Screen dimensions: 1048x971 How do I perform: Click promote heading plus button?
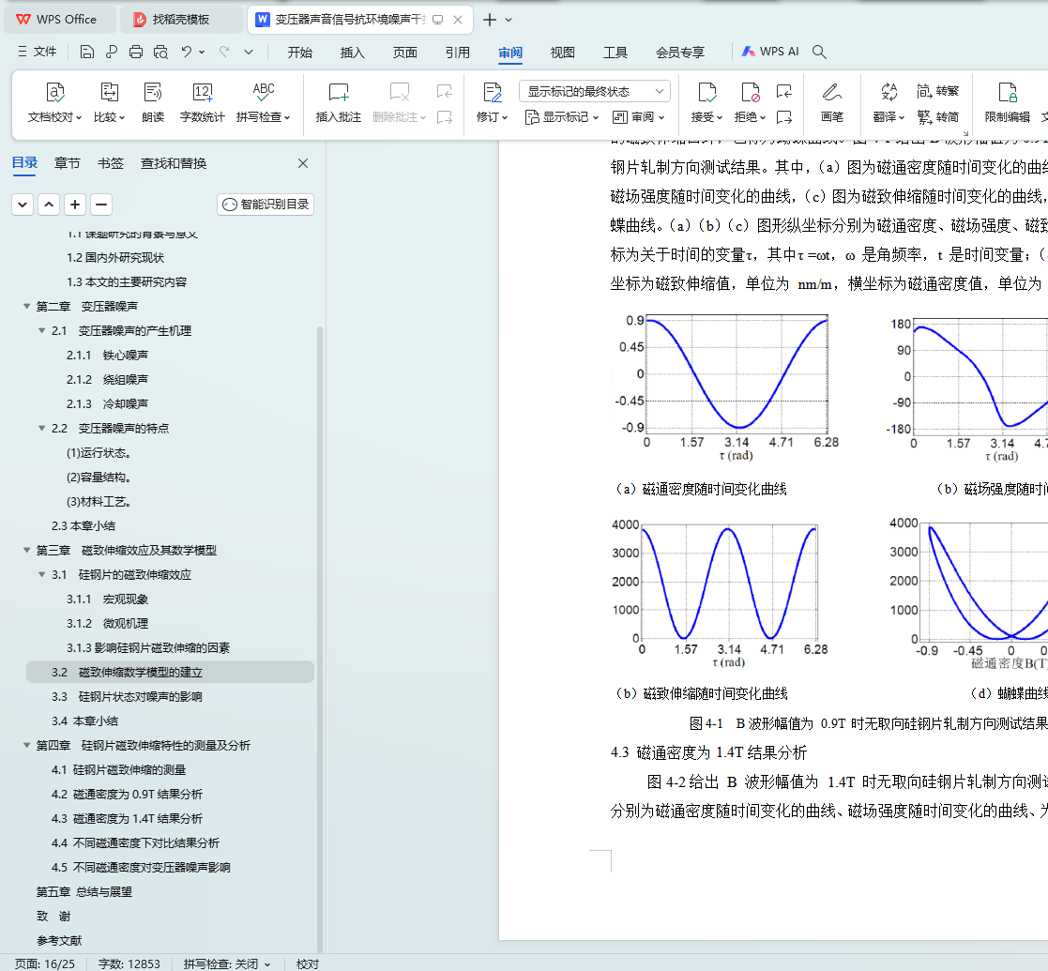[75, 205]
